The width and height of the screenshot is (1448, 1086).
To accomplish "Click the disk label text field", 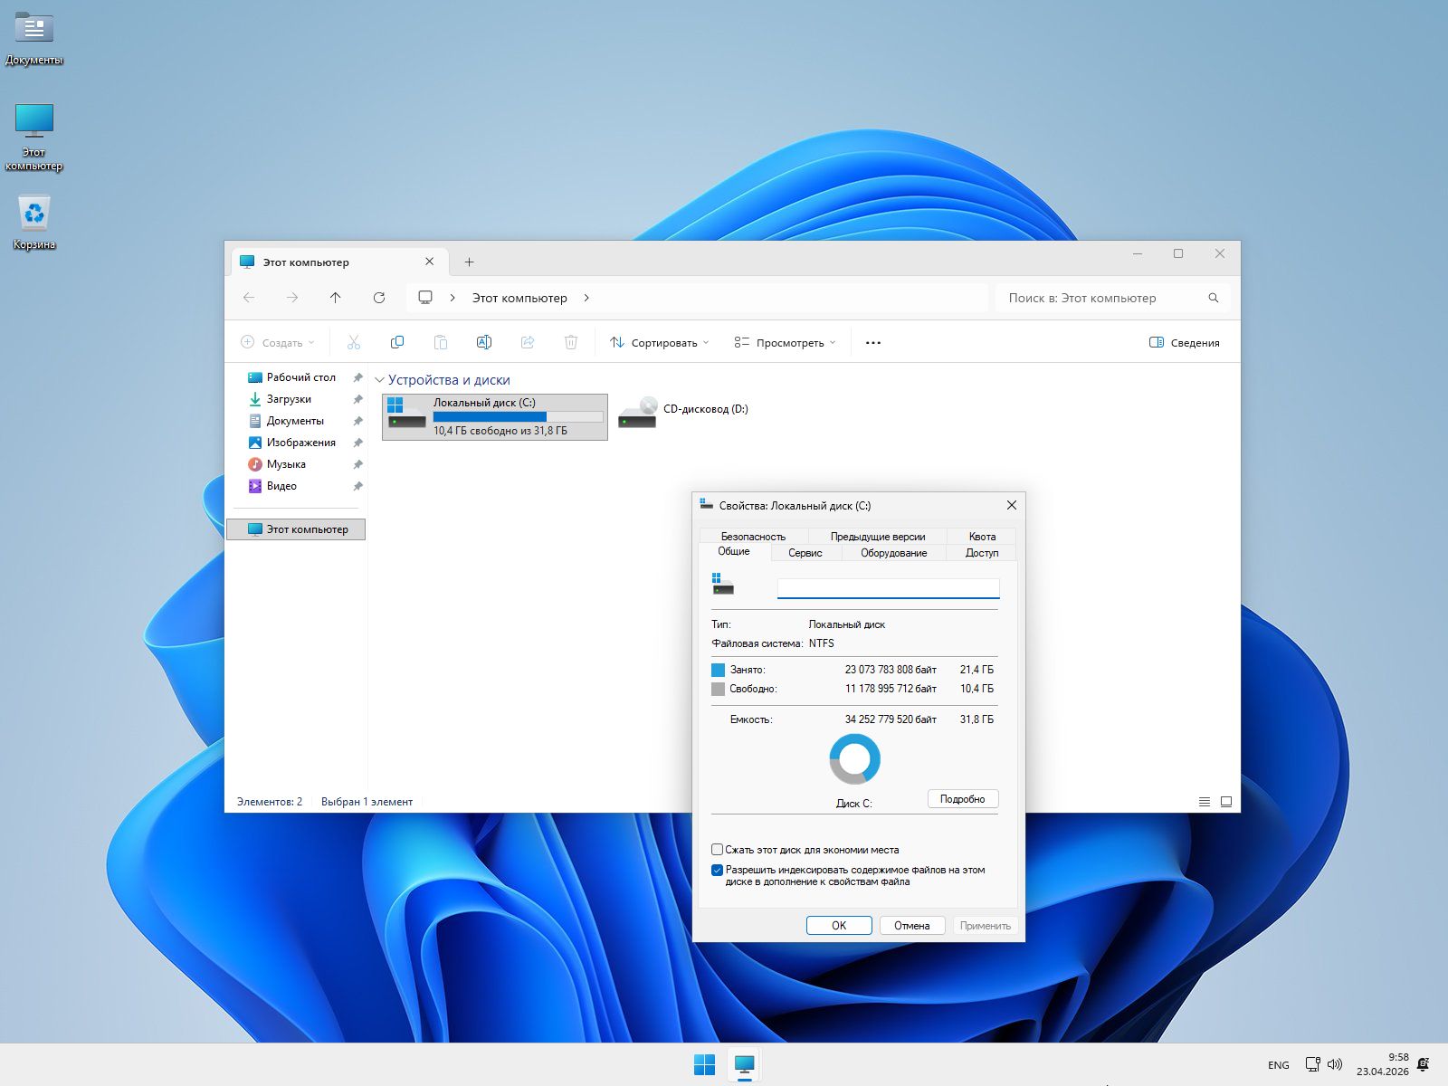I will [888, 588].
